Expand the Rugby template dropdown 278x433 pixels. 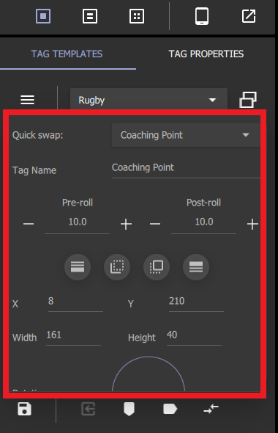pyautogui.click(x=149, y=100)
